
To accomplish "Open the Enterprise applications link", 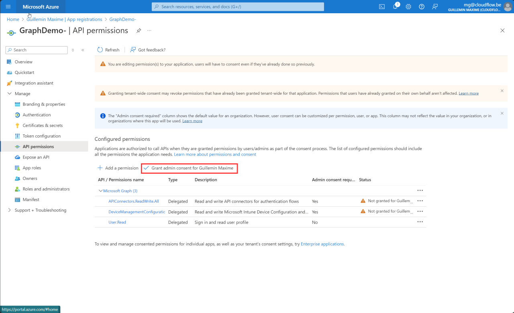I will click(322, 244).
